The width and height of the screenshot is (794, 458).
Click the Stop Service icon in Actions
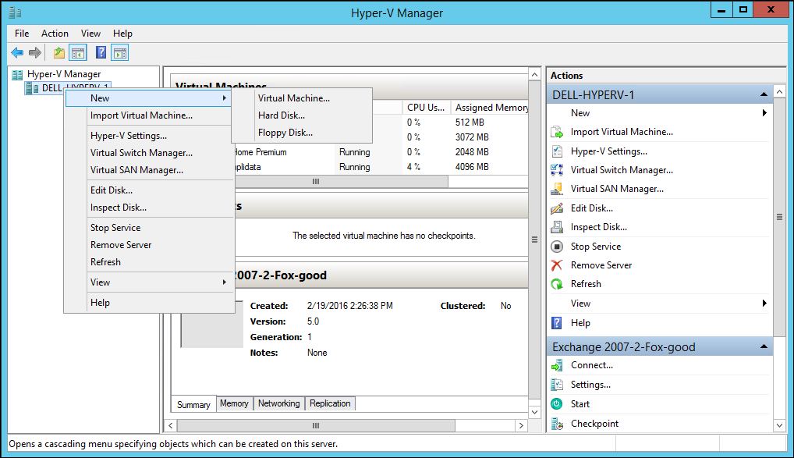coord(557,247)
